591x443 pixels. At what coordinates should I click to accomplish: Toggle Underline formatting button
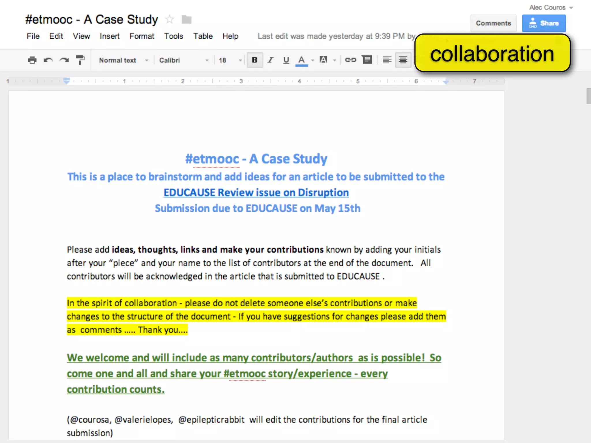coord(286,60)
